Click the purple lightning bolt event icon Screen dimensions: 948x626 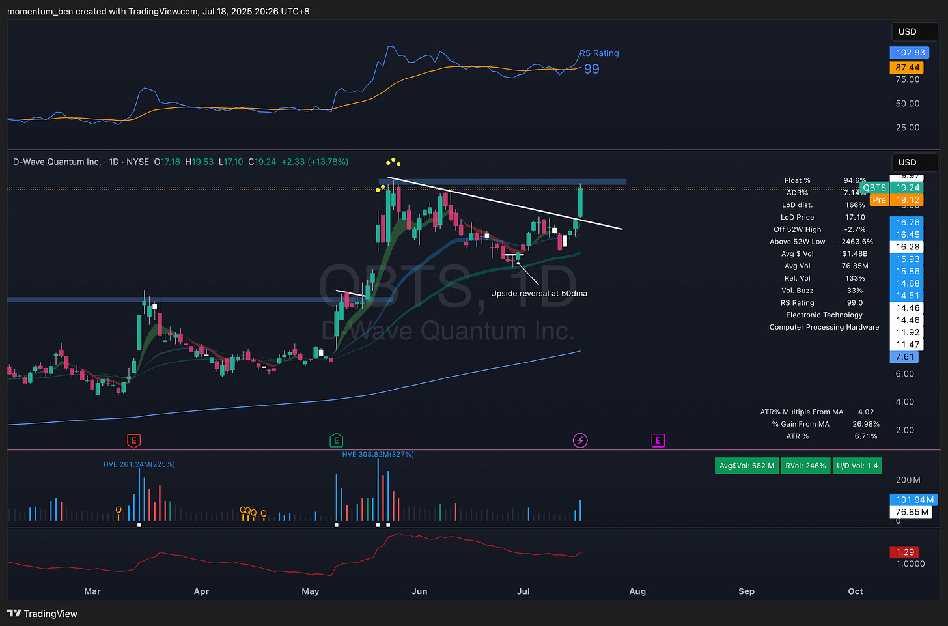[580, 441]
